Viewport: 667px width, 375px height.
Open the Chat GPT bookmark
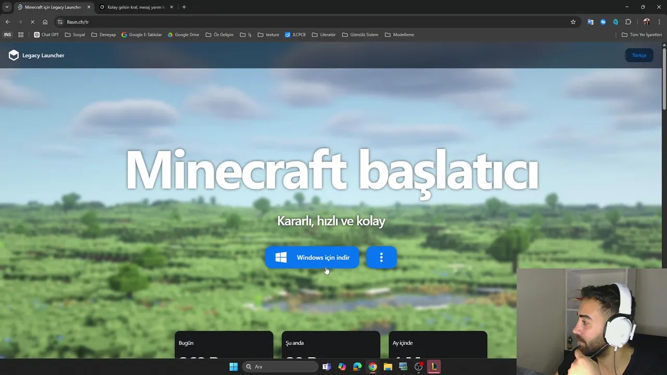pos(46,35)
